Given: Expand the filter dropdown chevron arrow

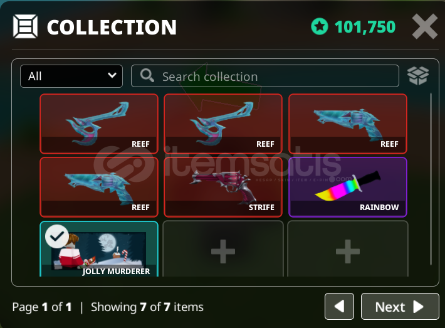Looking at the screenshot, I should tap(112, 75).
